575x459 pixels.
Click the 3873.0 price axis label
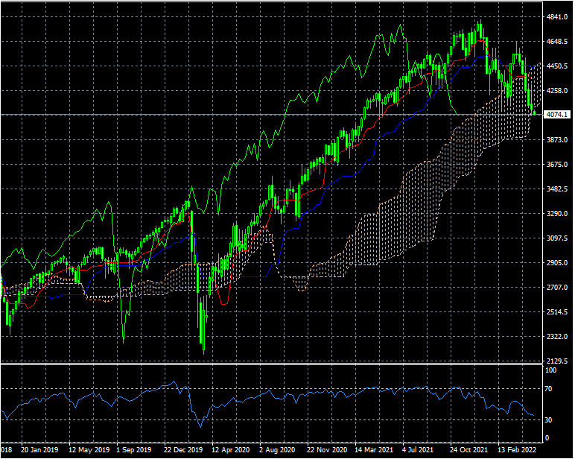coord(556,140)
